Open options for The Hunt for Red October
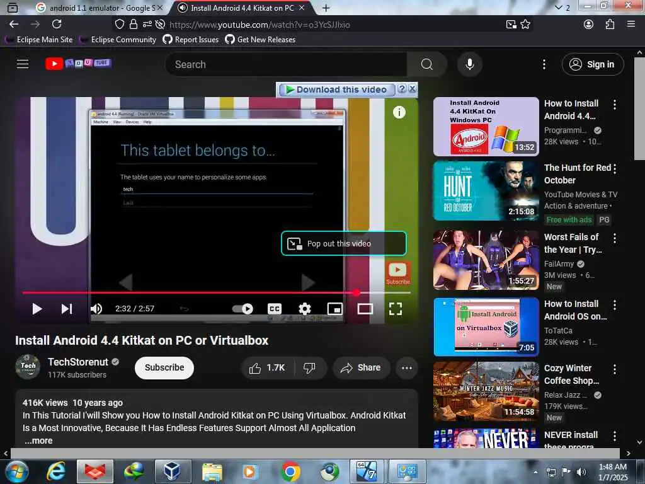Screen dimensions: 645x484 click(615, 169)
